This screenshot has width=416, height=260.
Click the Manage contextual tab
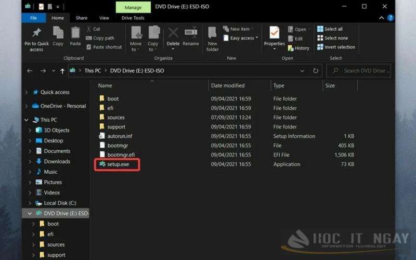tap(133, 7)
